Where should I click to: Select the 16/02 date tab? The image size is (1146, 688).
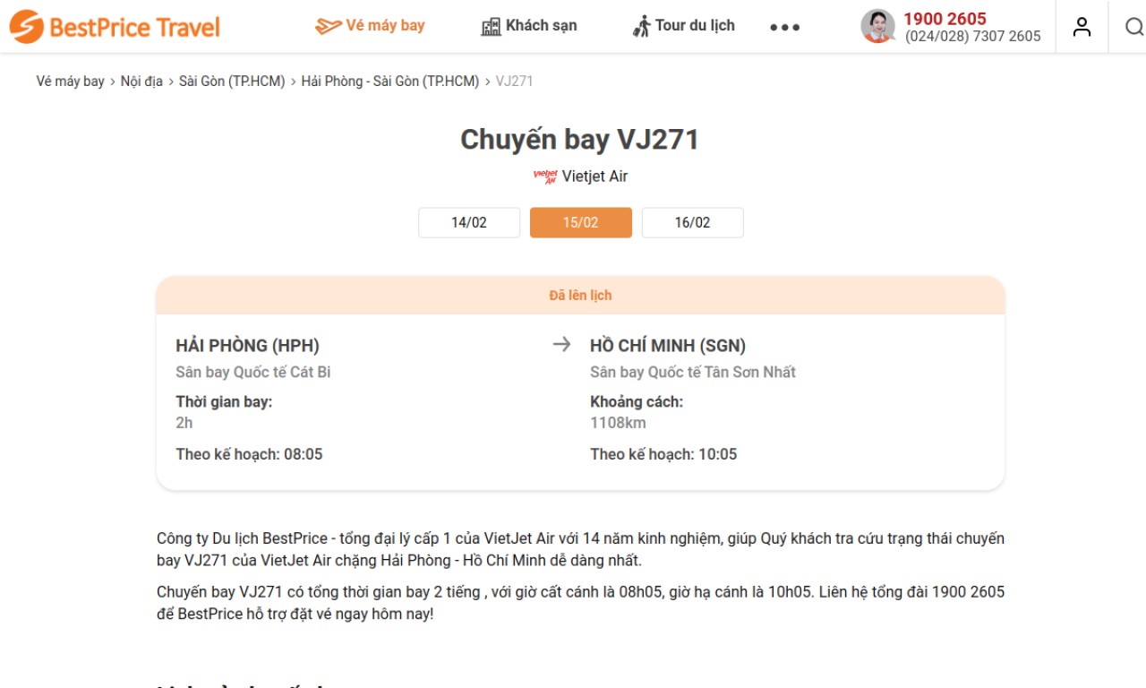[x=693, y=222]
